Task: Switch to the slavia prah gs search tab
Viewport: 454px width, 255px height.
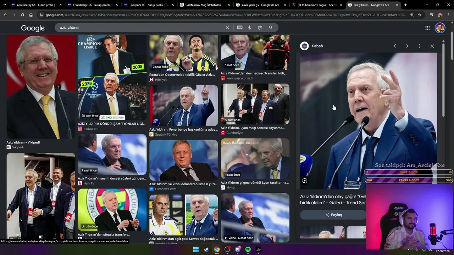Action: (x=261, y=5)
